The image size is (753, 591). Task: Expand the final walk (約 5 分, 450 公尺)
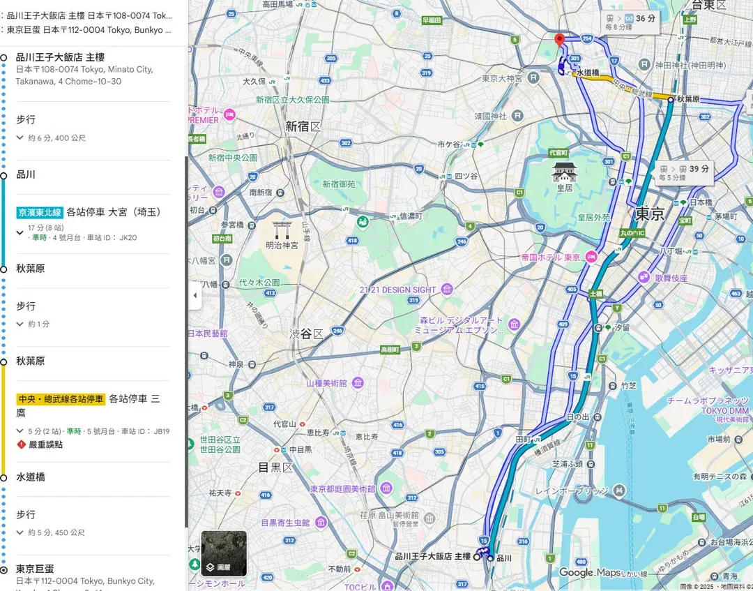click(20, 532)
